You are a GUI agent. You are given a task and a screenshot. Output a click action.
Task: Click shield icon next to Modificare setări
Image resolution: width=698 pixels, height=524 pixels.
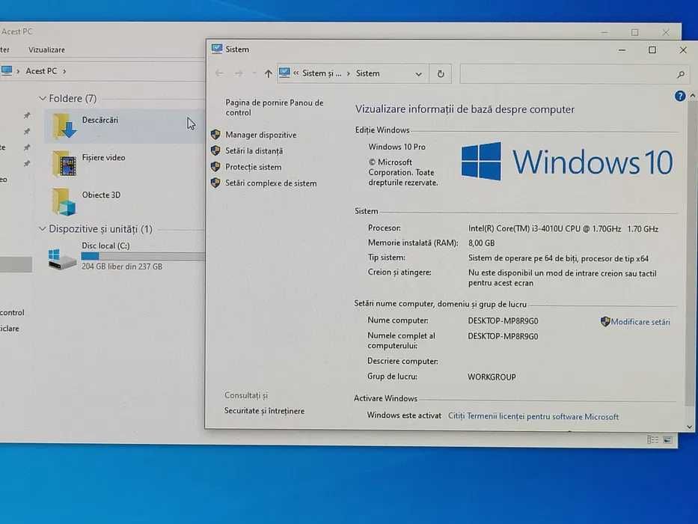pyautogui.click(x=605, y=321)
